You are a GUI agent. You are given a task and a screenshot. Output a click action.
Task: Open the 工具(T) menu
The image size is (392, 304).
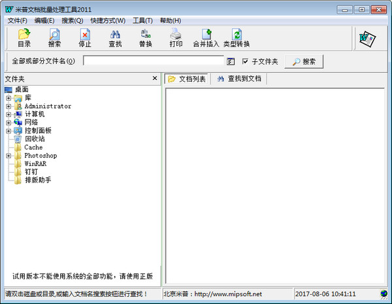[142, 21]
